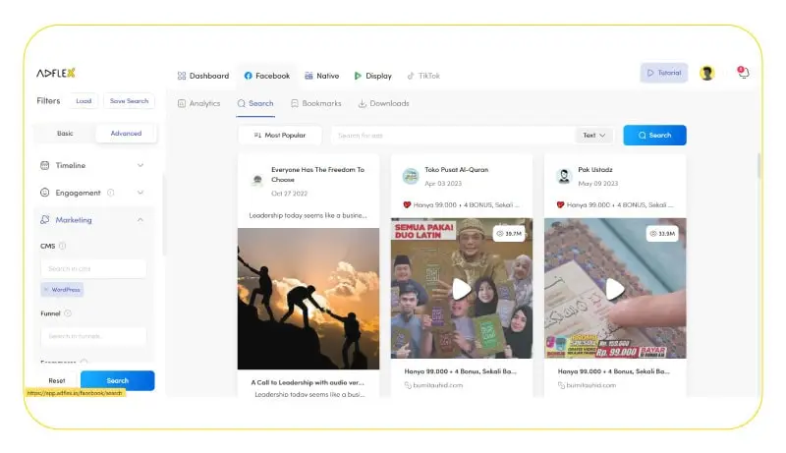
Task: Open Pak Ustadz advertiser avatar
Action: click(564, 176)
